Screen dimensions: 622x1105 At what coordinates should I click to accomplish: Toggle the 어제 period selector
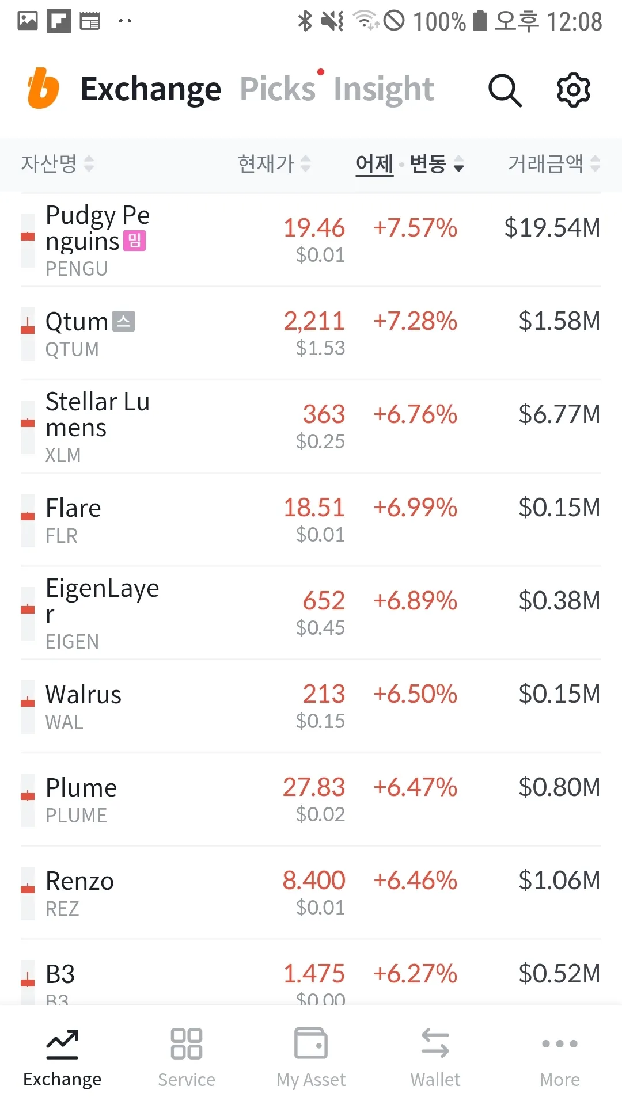click(374, 164)
